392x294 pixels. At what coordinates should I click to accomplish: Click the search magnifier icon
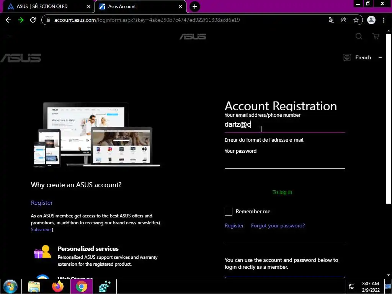(x=359, y=36)
